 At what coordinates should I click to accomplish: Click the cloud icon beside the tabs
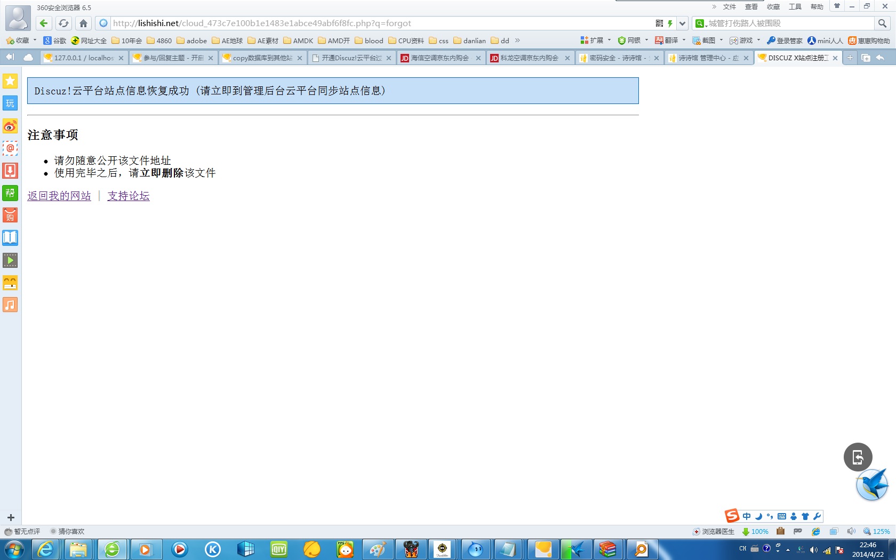(28, 57)
